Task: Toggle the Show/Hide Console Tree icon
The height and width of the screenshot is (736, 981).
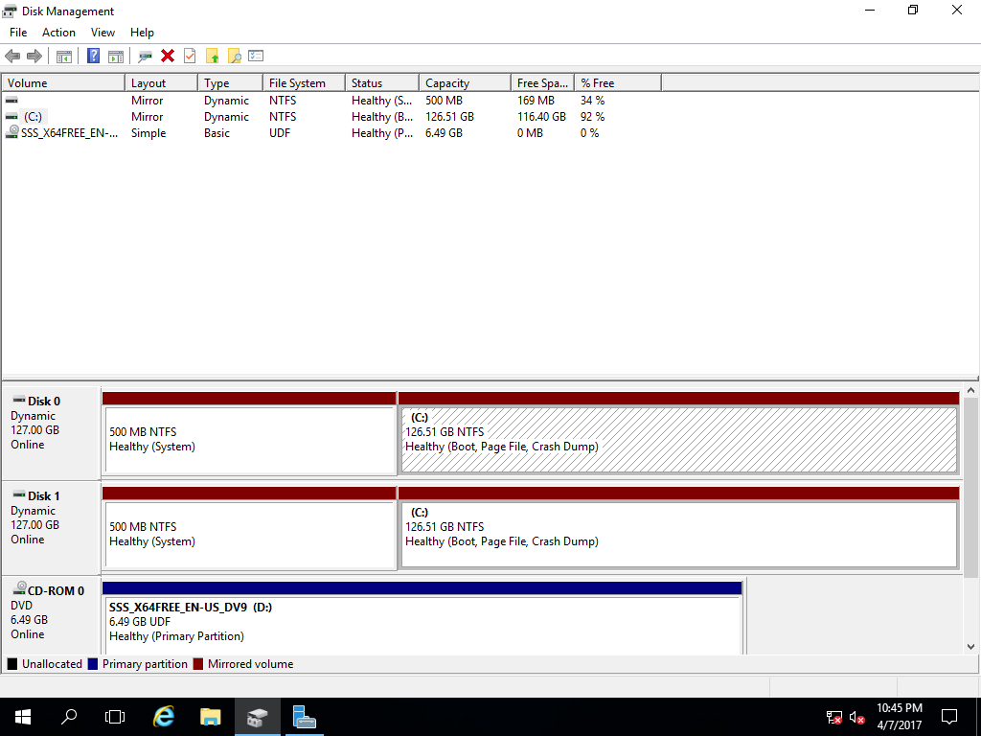Action: tap(64, 57)
